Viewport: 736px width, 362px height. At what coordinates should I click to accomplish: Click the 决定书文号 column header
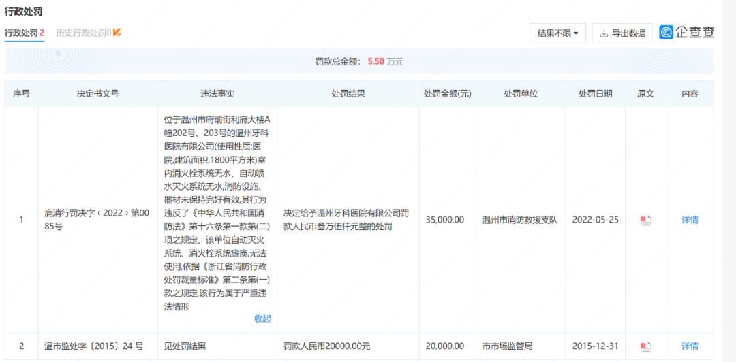click(97, 93)
